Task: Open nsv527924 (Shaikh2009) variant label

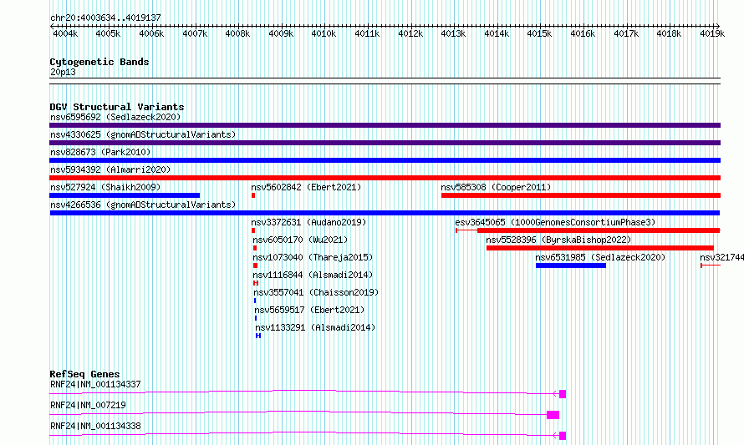Action: coord(105,187)
